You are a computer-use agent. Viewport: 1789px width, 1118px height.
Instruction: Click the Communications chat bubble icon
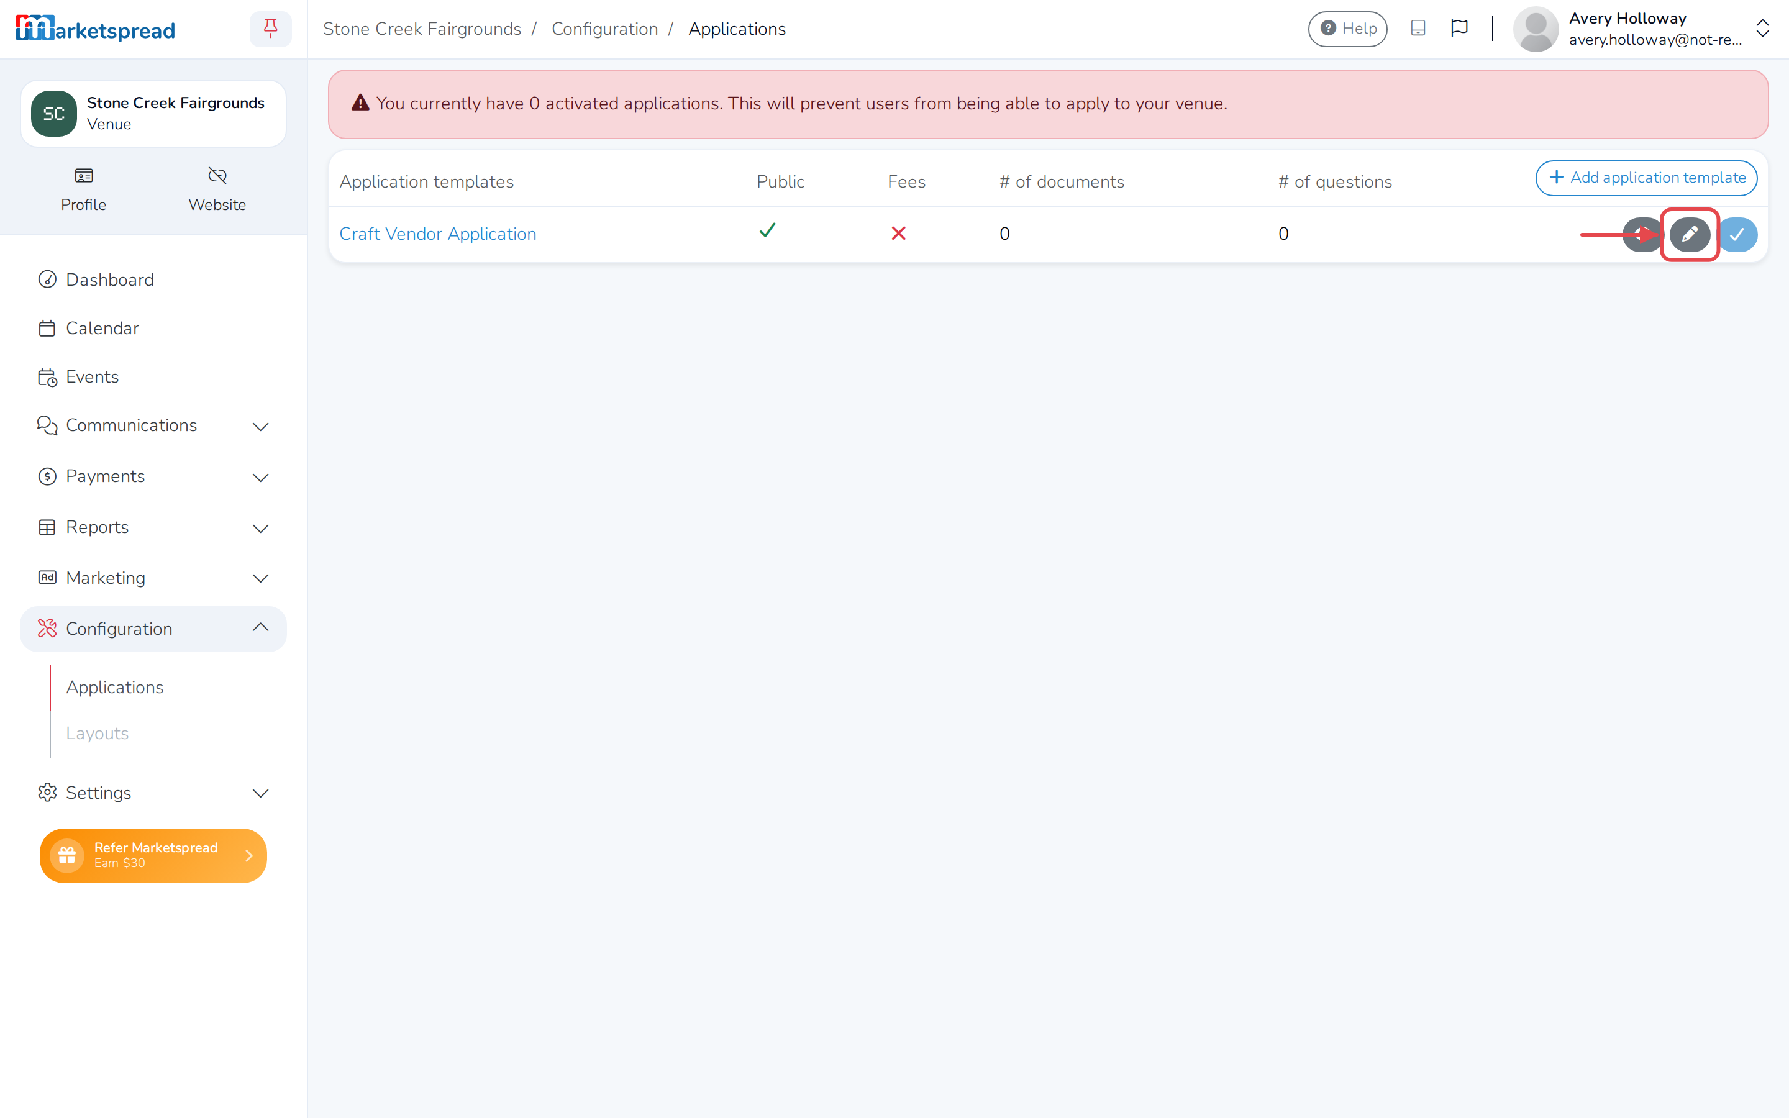47,426
